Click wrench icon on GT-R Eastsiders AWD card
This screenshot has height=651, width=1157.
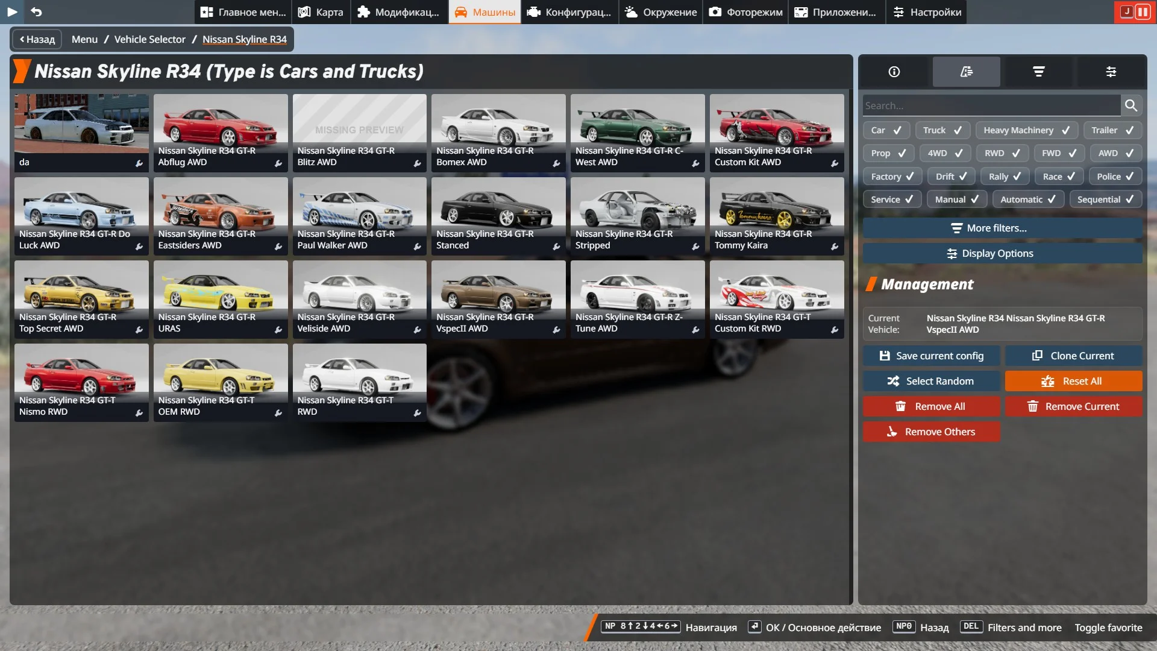(278, 247)
